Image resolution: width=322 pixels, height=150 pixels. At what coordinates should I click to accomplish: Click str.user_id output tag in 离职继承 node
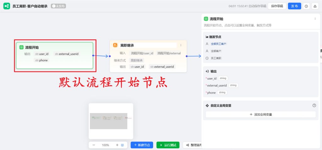pos(137,67)
